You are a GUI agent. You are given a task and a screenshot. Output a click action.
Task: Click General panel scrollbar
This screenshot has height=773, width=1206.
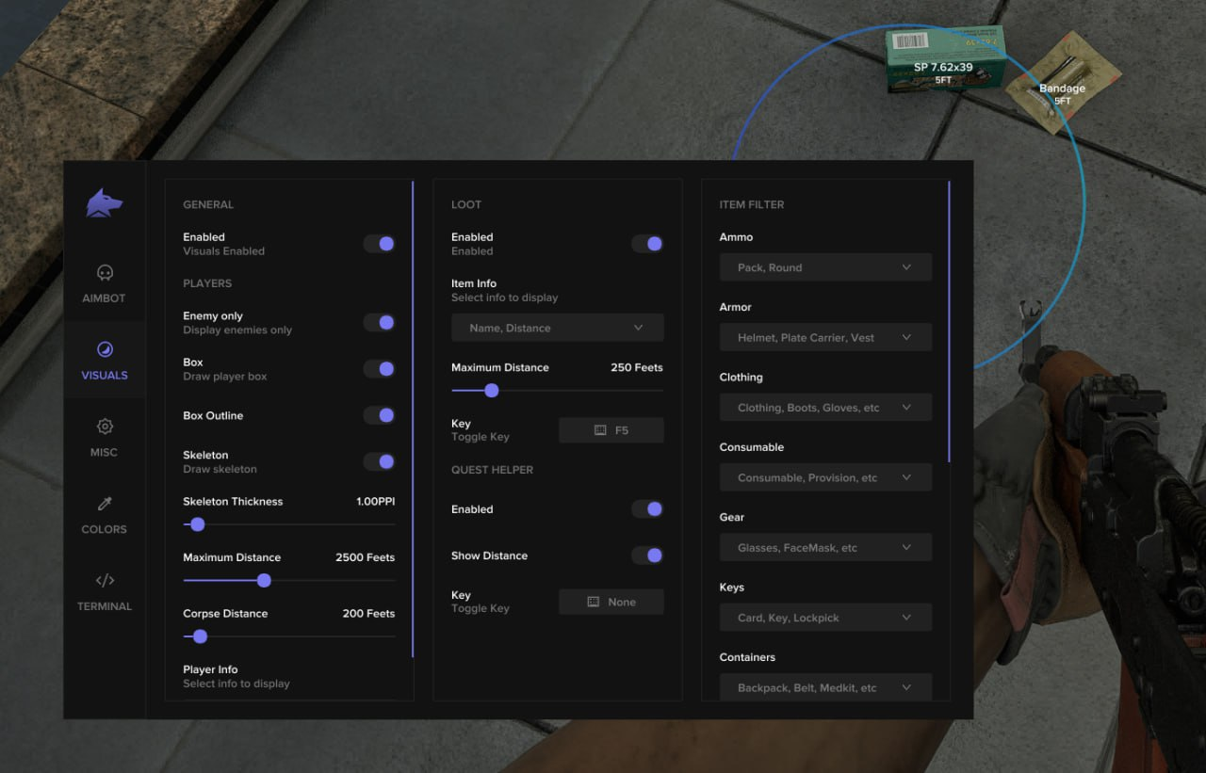pos(413,419)
